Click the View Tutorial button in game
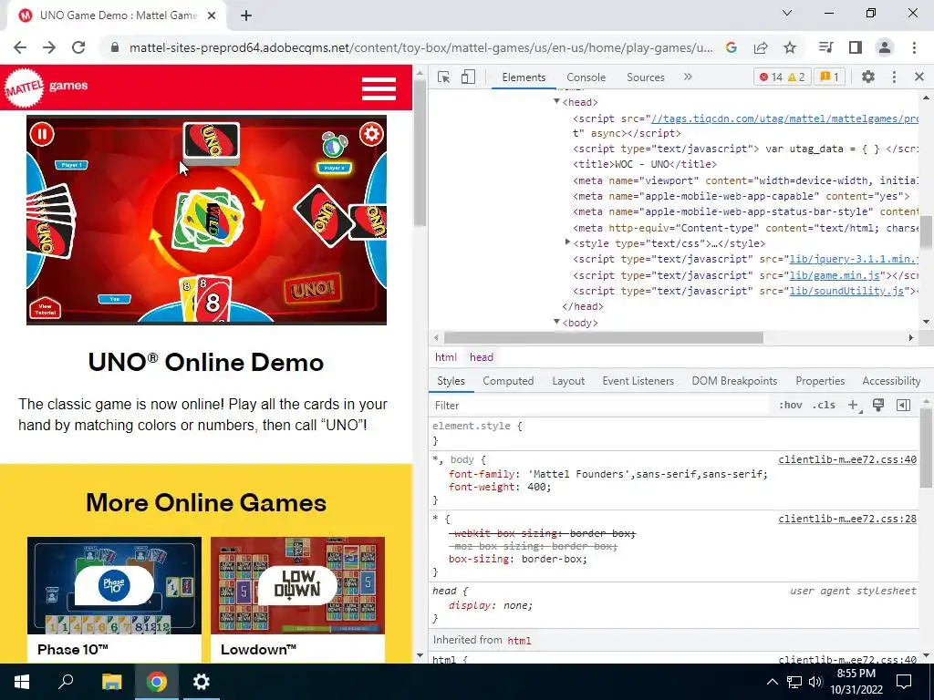 pyautogui.click(x=45, y=308)
